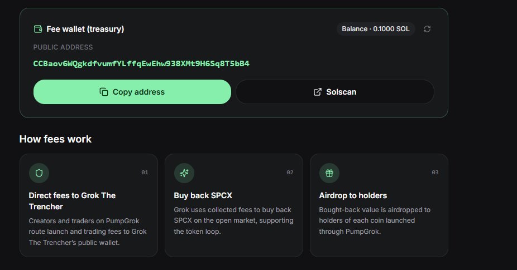
Task: Click the PUBLIC ADDRESS label
Action: pyautogui.click(x=63, y=47)
